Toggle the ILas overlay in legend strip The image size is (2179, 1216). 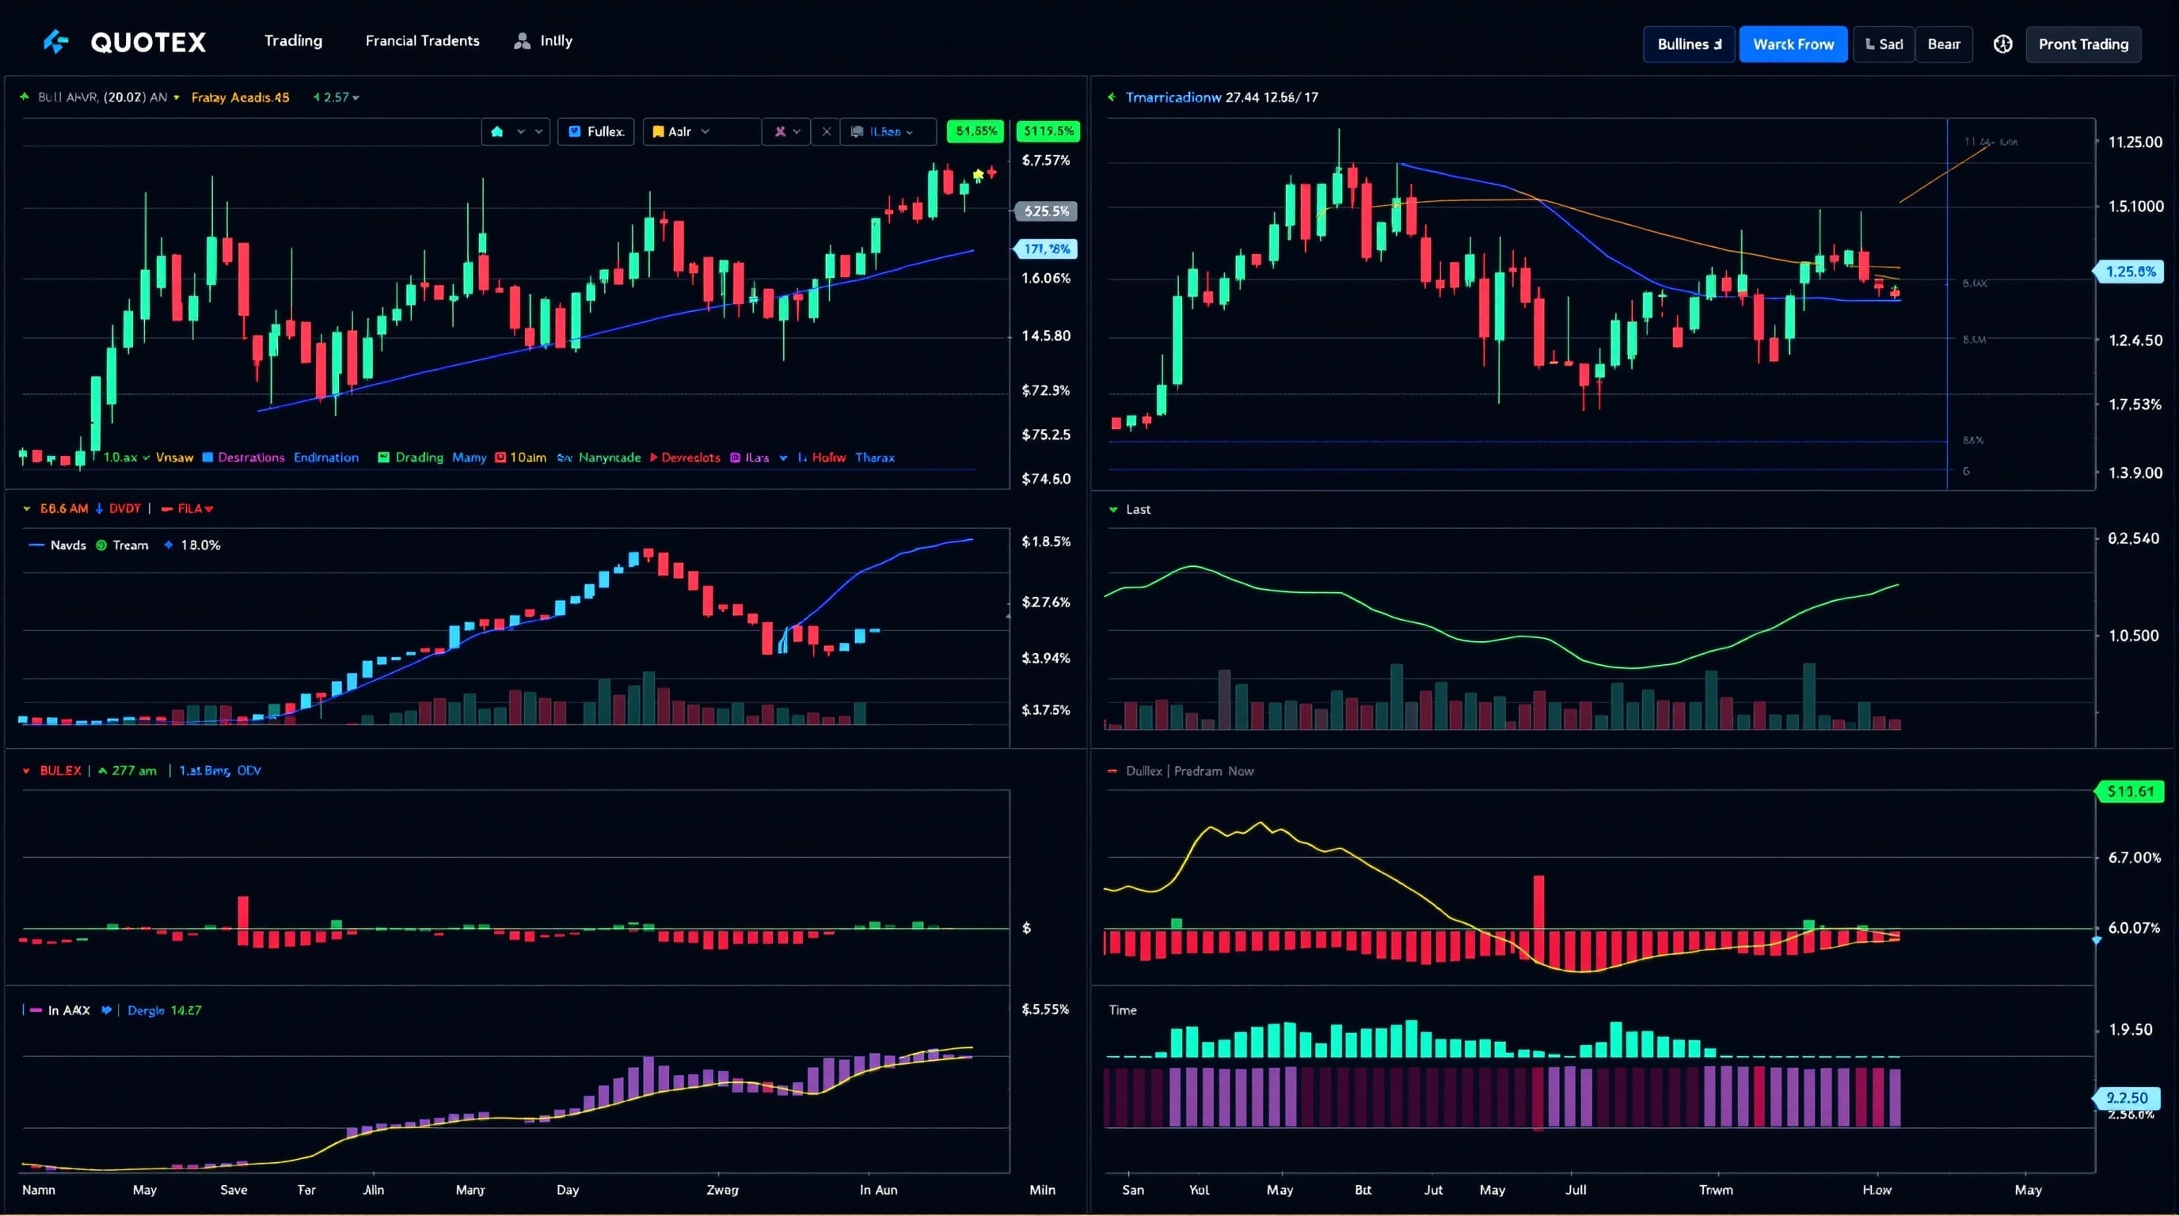[x=751, y=458]
